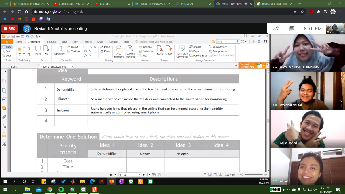Image resolution: width=345 pixels, height=194 pixels.
Task: Open Meet chat panel icon
Action: (292, 28)
